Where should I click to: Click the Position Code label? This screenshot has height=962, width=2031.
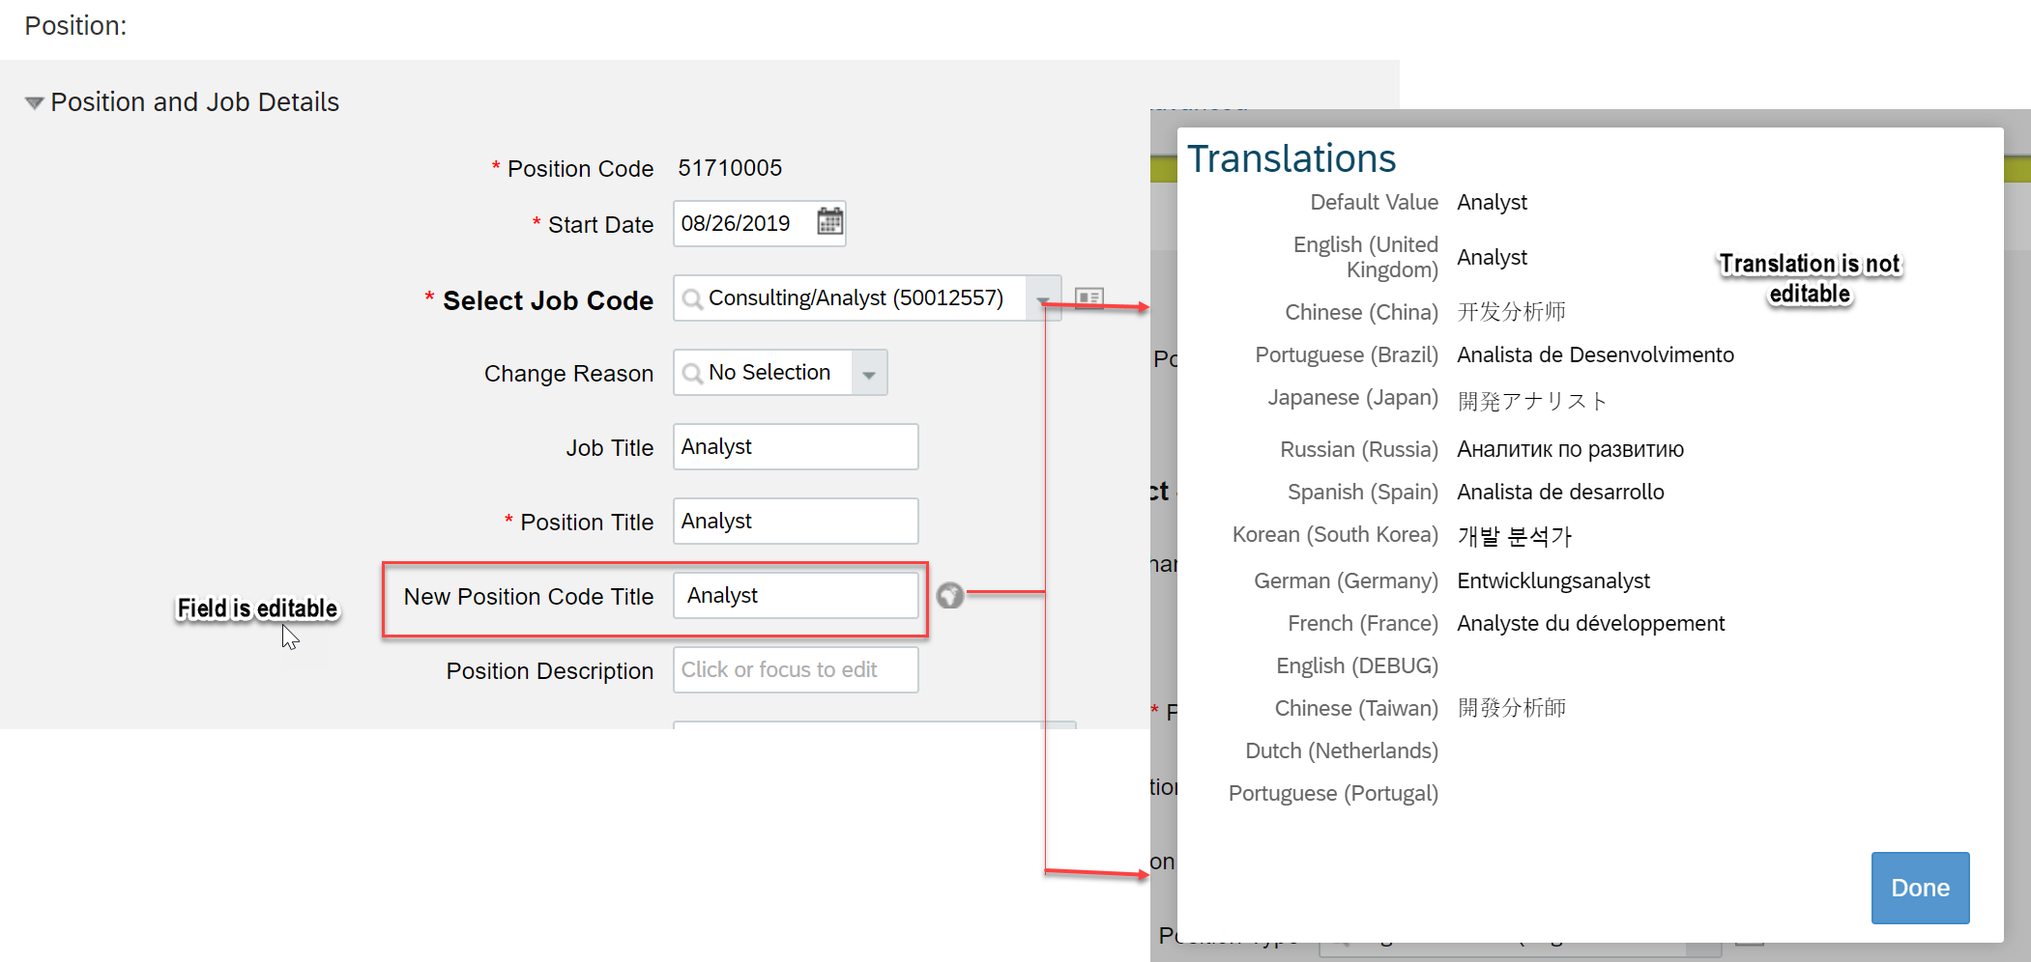580,169
